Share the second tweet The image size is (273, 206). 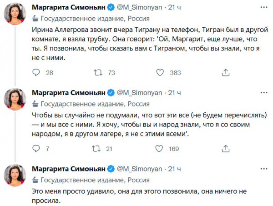tap(224, 148)
